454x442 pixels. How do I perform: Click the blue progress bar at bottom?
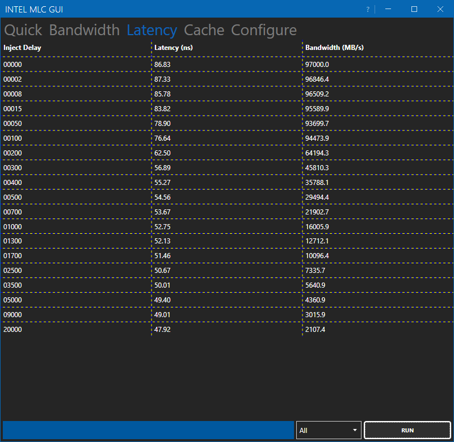[x=148, y=430]
